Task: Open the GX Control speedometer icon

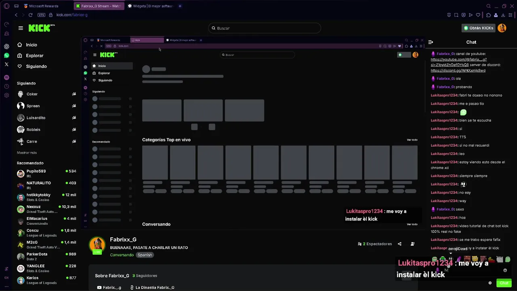Action: point(6,24)
